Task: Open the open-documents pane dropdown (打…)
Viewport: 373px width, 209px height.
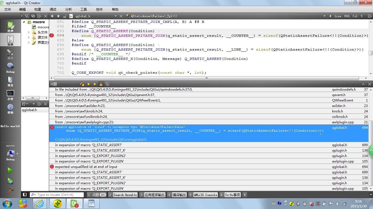Action: pos(28,104)
